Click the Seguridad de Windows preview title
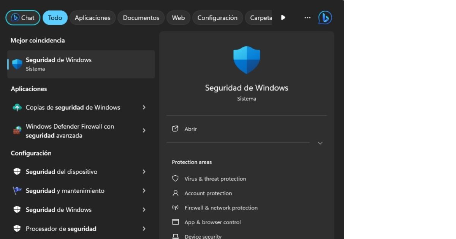 tap(247, 88)
